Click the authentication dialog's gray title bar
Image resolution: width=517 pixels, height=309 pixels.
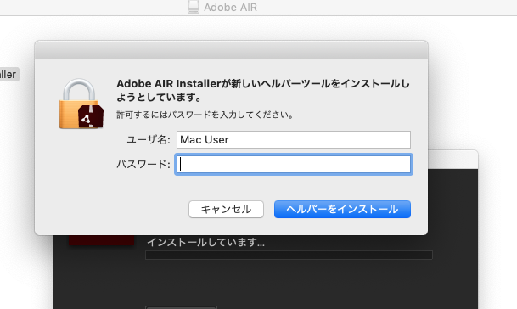pos(231,50)
